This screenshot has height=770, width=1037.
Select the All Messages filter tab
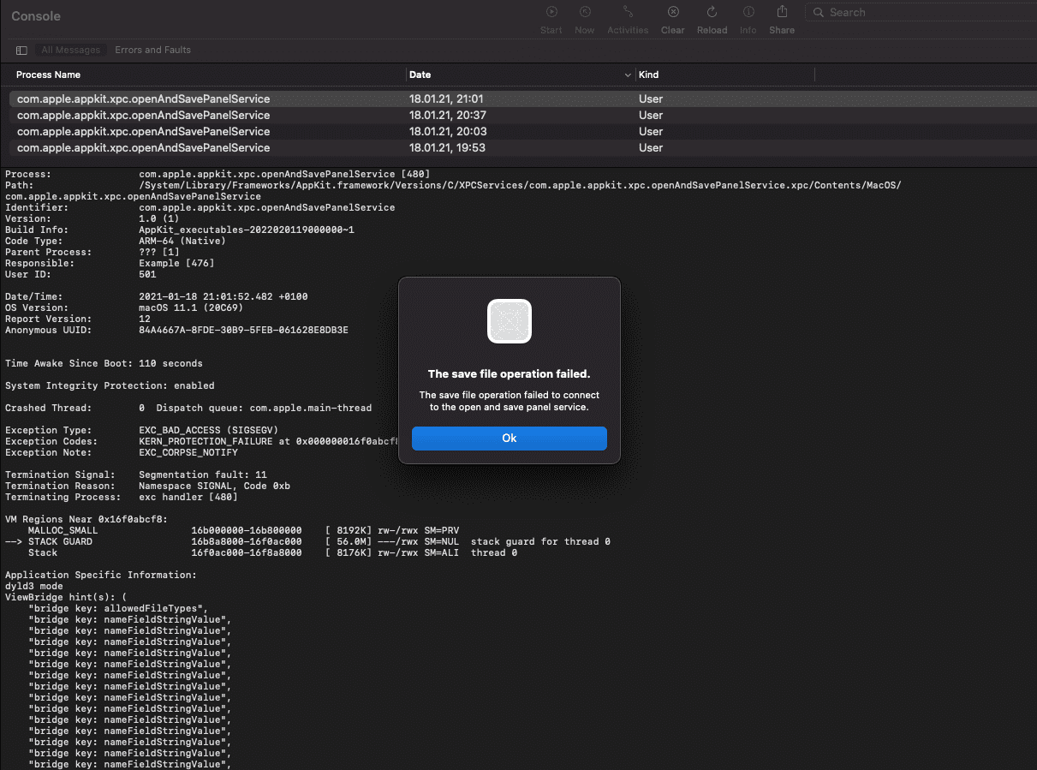click(x=71, y=51)
